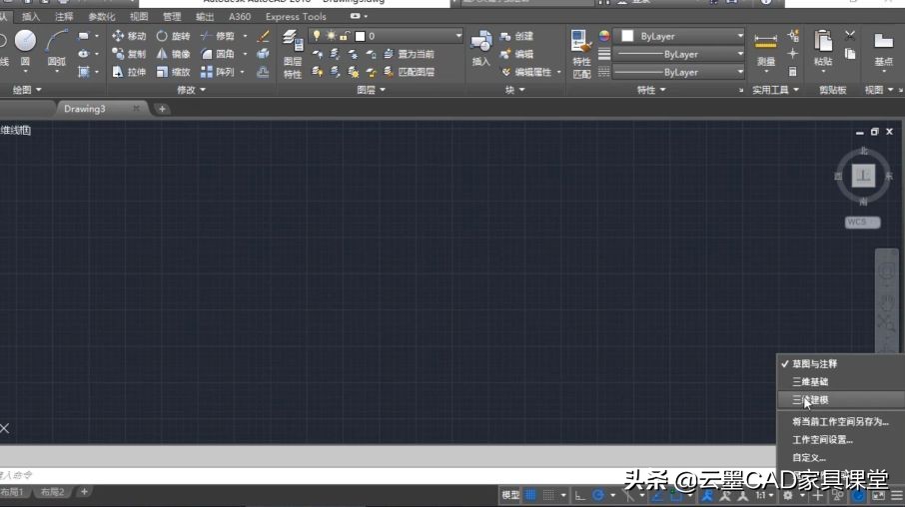Screen dimensions: 905x507
Task: Expand the ByLayer color dropdown
Action: [x=740, y=36]
